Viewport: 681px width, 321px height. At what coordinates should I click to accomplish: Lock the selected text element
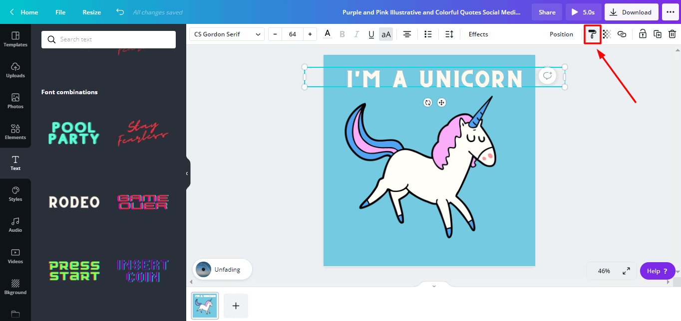pos(643,34)
